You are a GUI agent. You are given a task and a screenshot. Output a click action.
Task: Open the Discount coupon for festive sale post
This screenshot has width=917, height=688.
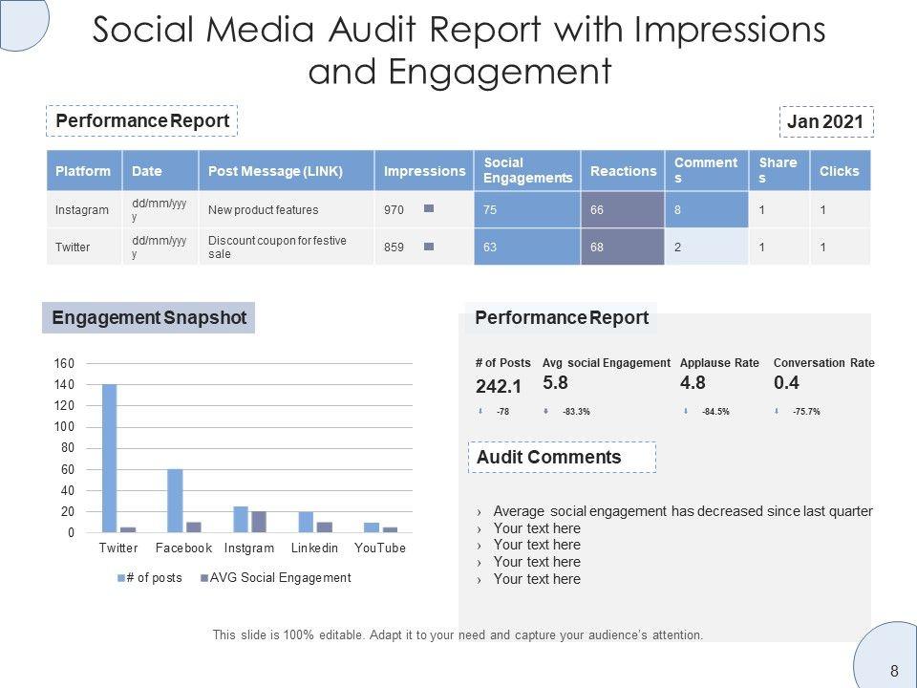[277, 247]
